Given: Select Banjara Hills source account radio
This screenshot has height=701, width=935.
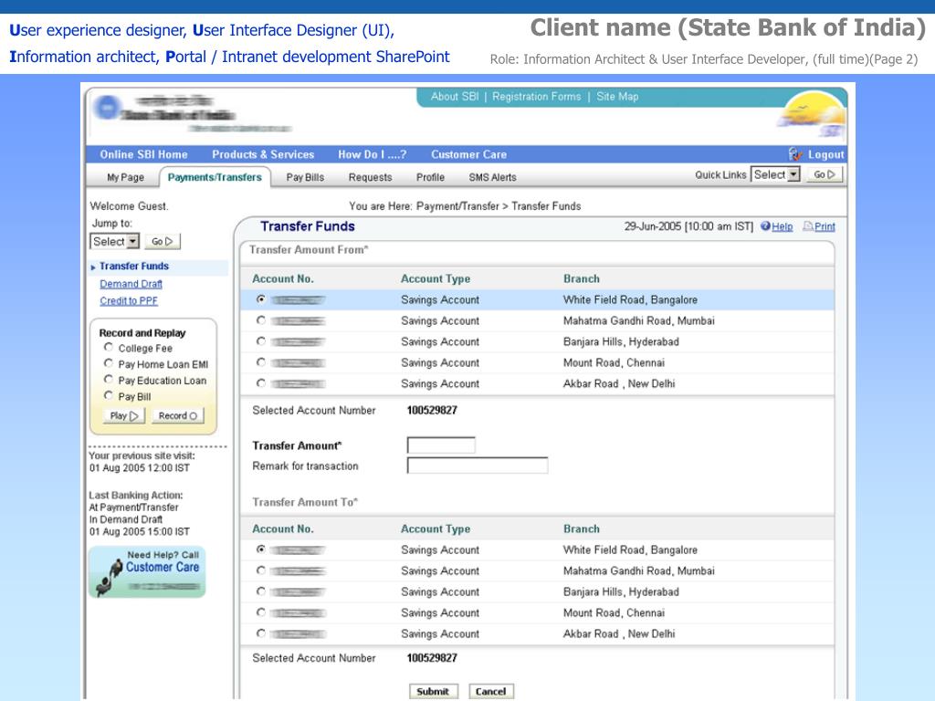Looking at the screenshot, I should click(x=260, y=341).
